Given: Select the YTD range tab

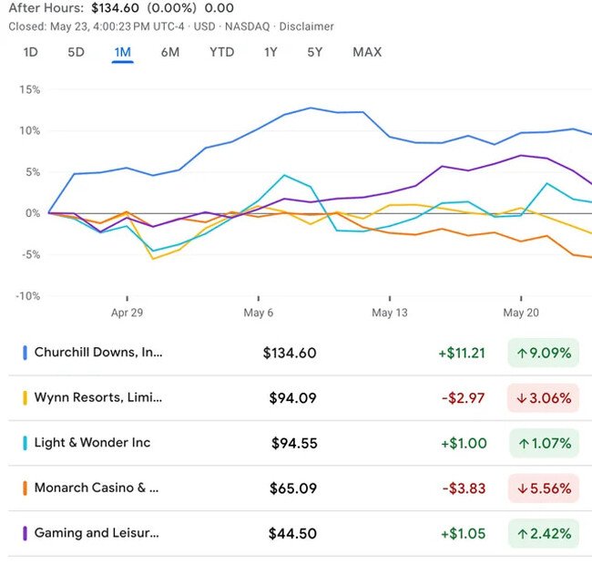Looking at the screenshot, I should pos(221,52).
